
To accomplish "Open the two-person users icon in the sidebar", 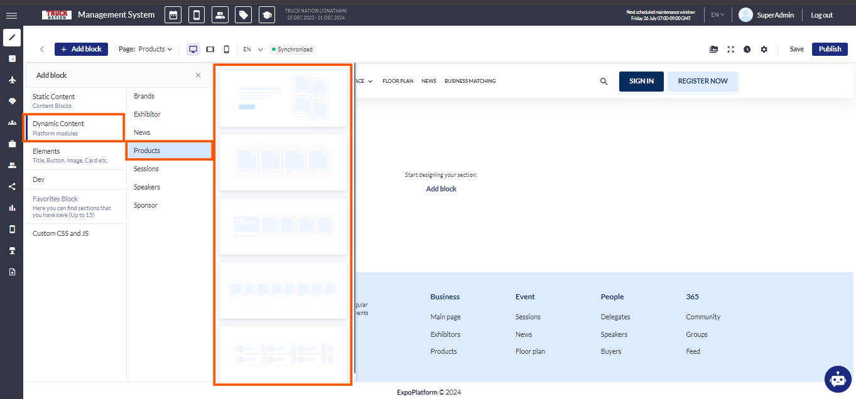I will pos(12,166).
